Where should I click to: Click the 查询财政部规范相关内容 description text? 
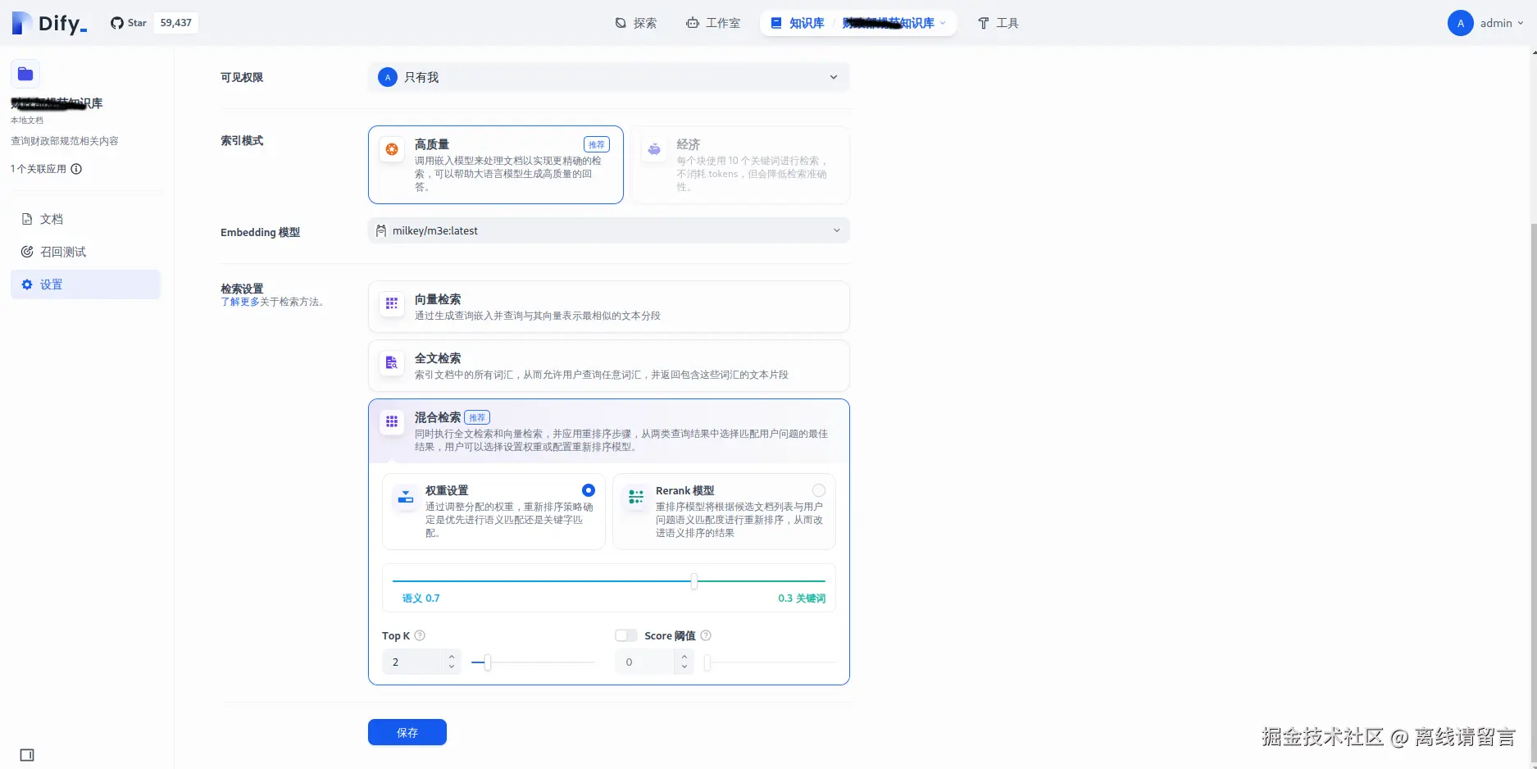point(65,141)
